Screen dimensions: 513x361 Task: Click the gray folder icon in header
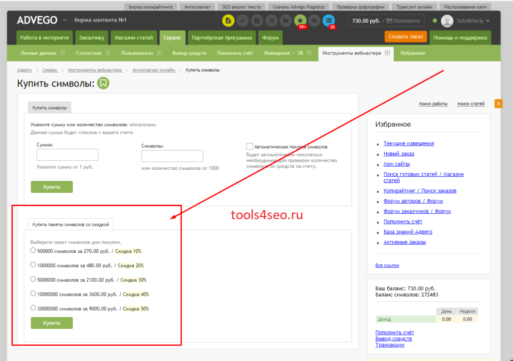click(x=286, y=21)
